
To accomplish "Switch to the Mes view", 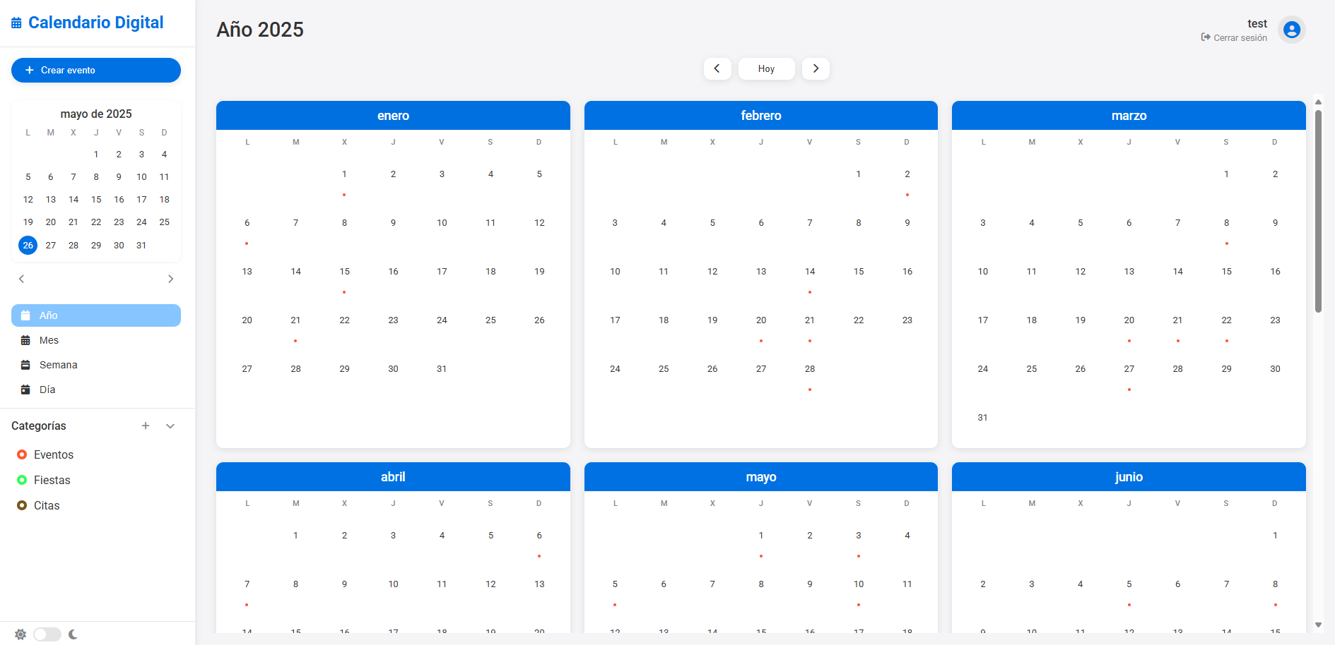I will [x=49, y=340].
